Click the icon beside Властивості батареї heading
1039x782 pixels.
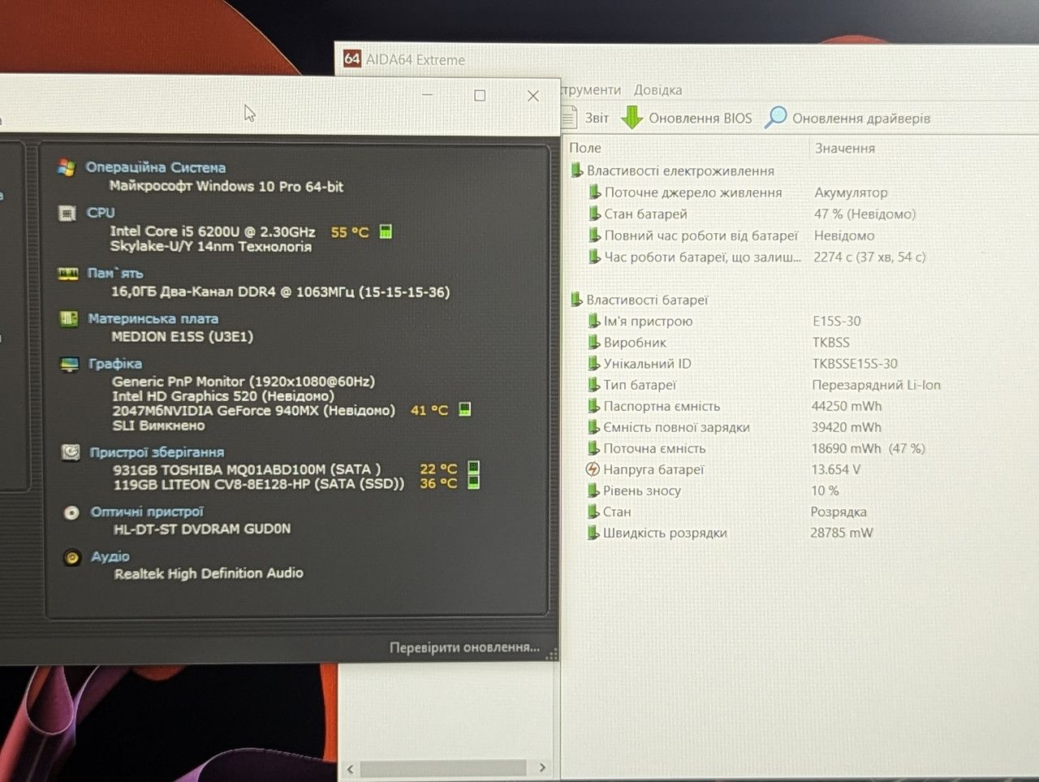coord(576,300)
